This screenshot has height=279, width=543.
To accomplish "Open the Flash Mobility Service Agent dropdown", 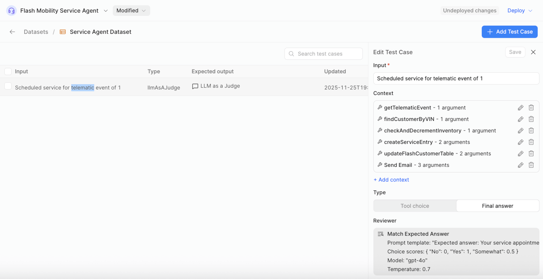I will point(106,11).
